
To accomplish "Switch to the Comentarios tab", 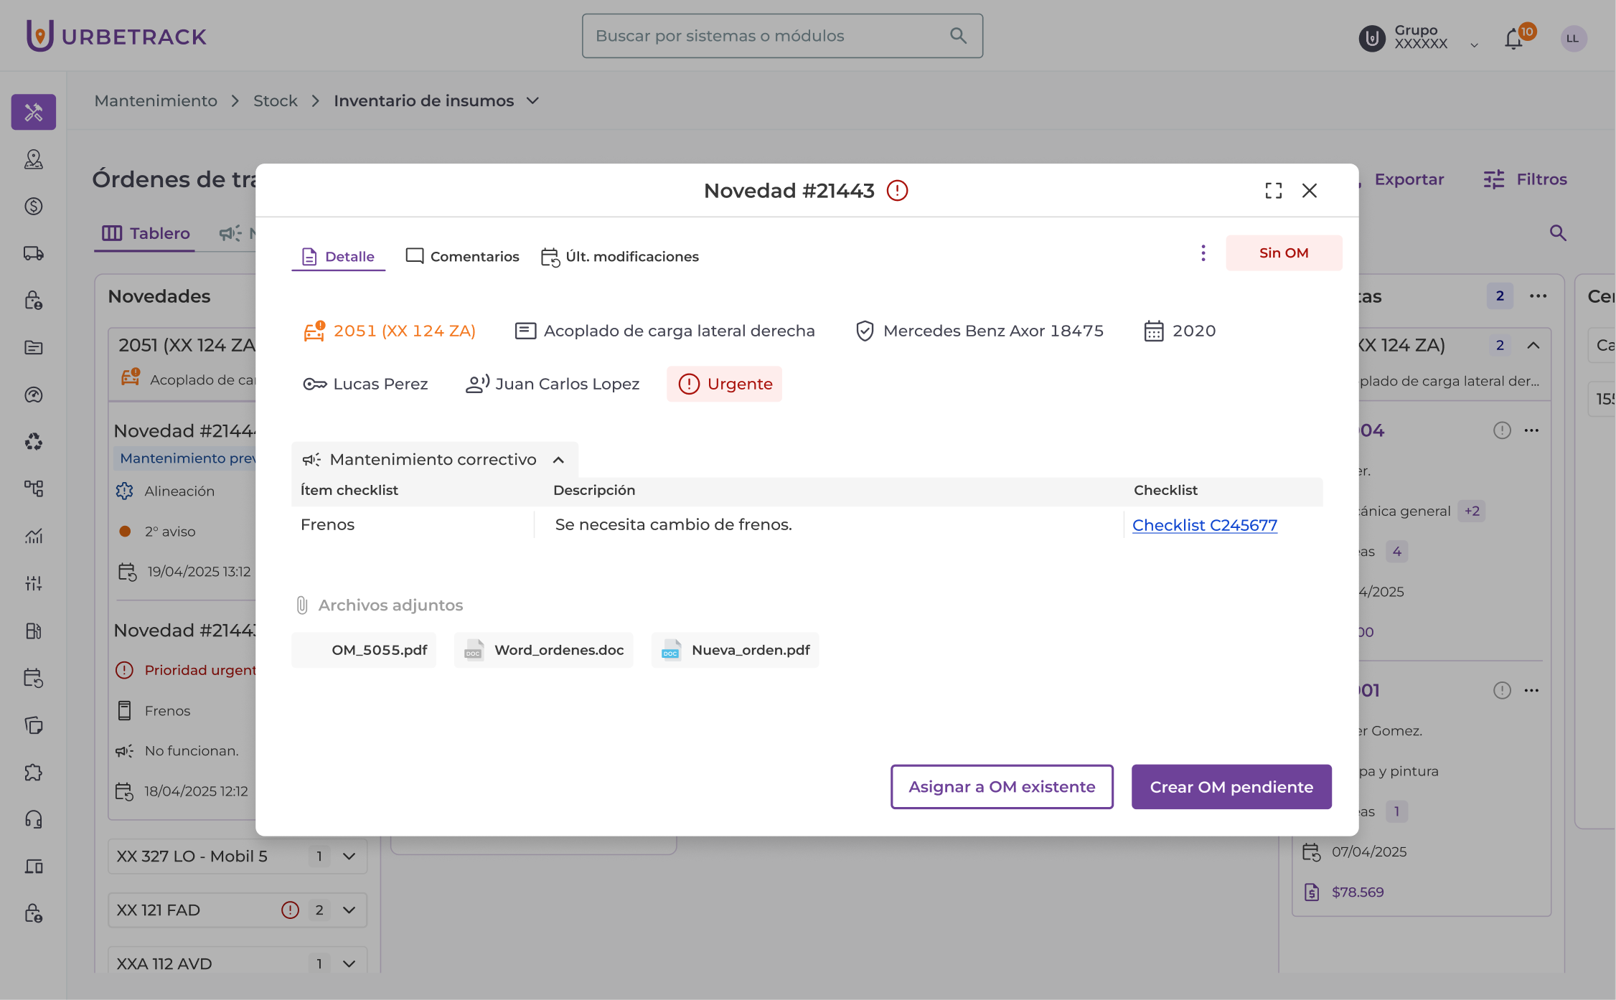I will pos(462,257).
